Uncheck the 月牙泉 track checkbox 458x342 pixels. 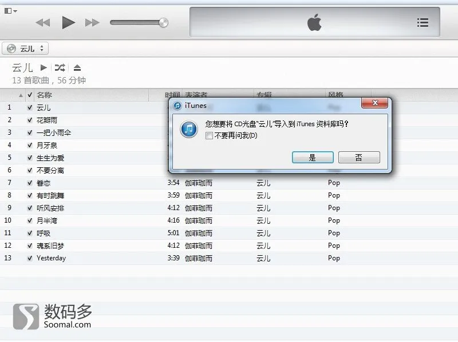coord(30,145)
